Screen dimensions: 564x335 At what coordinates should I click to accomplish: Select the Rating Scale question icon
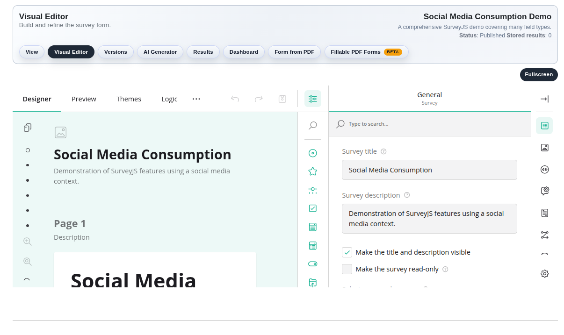click(312, 171)
